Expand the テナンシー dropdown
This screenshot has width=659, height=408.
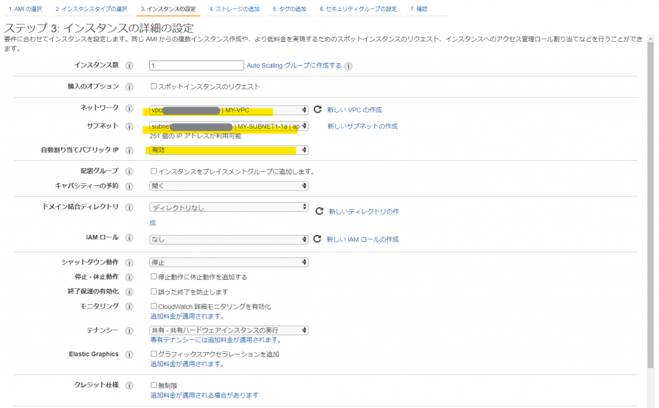tap(228, 330)
